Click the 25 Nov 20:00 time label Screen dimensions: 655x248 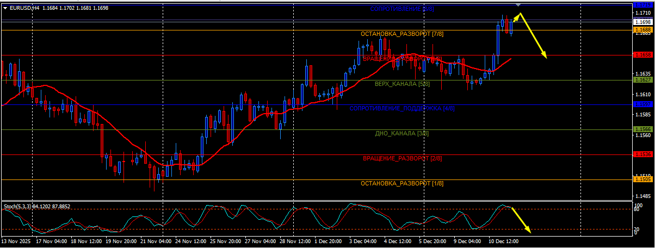(227, 240)
